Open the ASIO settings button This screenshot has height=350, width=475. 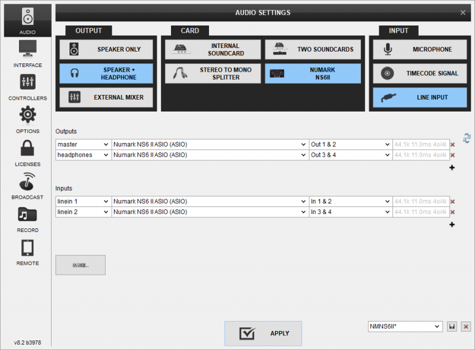point(80,265)
